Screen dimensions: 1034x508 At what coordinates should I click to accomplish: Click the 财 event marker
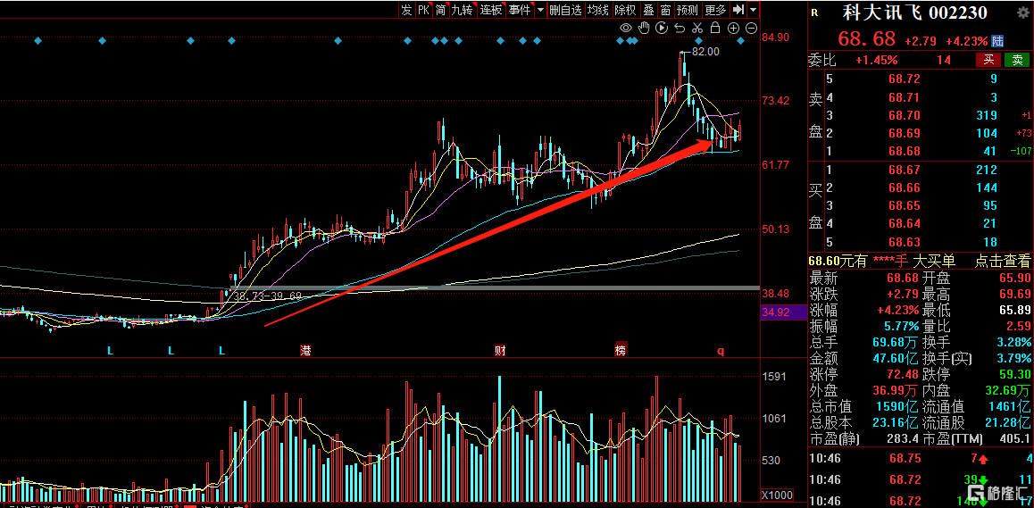pyautogui.click(x=501, y=351)
